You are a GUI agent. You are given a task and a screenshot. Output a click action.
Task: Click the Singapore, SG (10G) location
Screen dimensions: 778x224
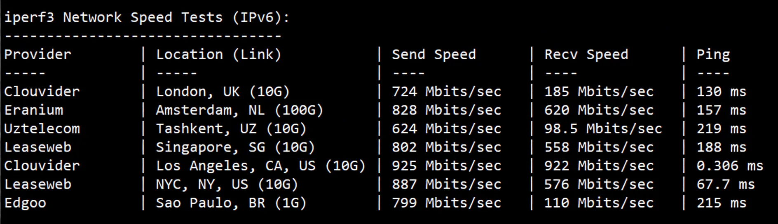235,147
